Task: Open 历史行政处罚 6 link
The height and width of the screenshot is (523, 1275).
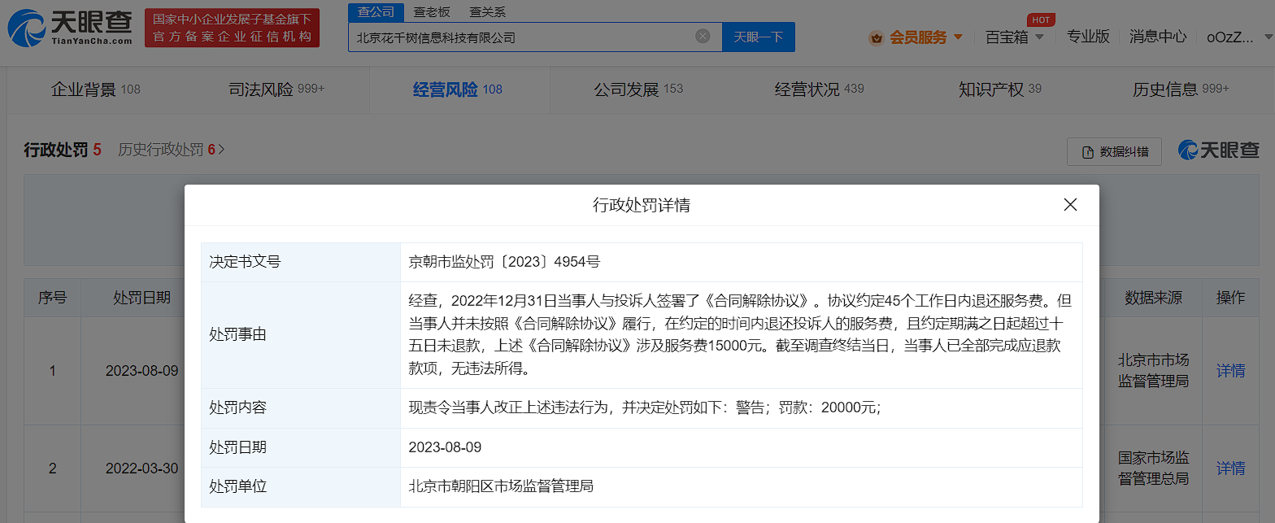Action: tap(172, 150)
